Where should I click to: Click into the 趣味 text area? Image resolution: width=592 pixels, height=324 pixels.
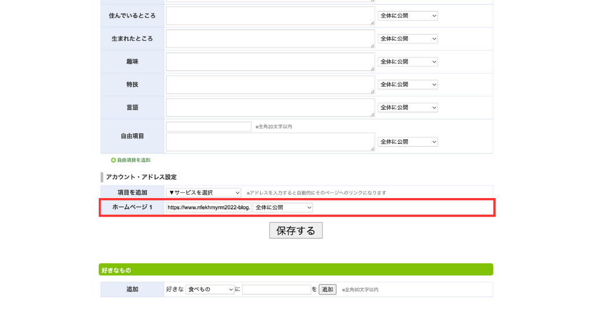click(270, 62)
